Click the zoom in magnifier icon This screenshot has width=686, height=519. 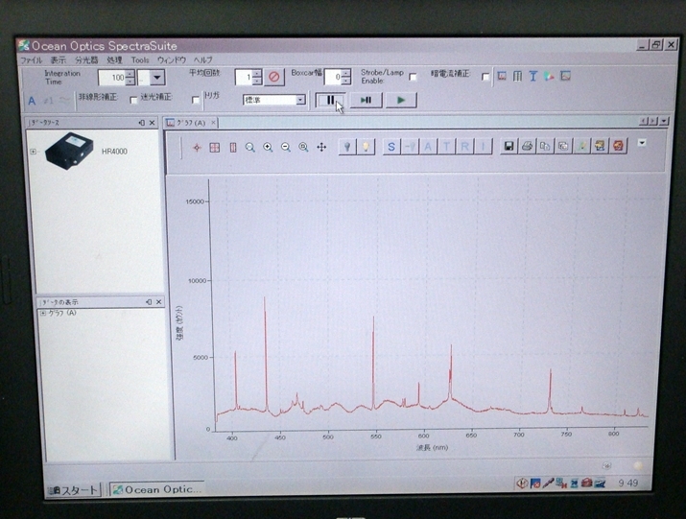[x=268, y=148]
